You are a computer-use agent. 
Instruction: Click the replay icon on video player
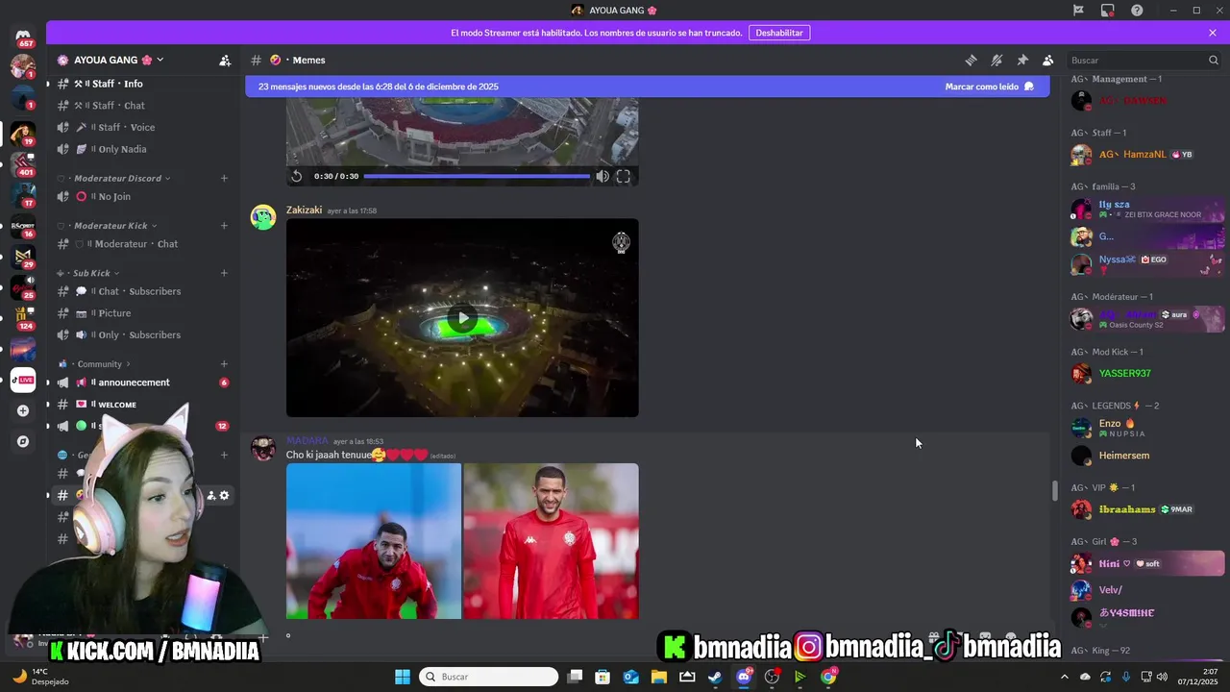coord(297,176)
